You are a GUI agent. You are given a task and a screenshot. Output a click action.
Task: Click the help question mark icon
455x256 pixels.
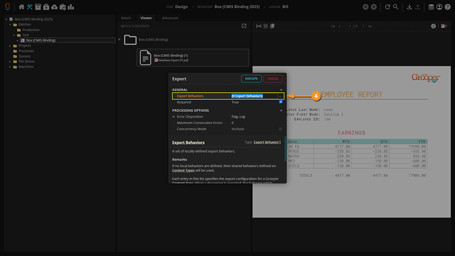point(448,7)
